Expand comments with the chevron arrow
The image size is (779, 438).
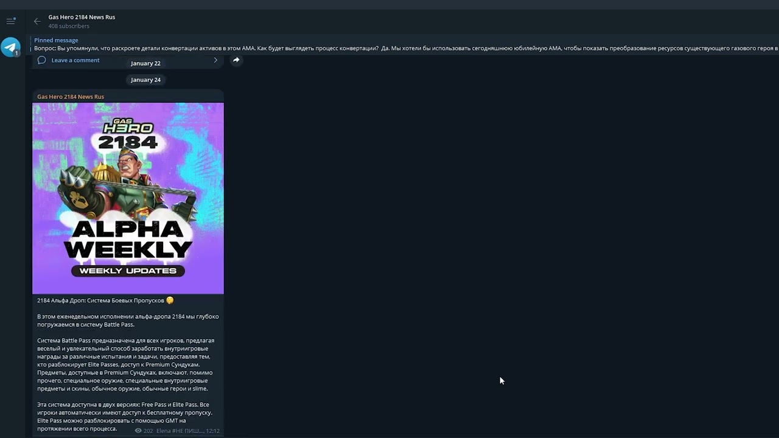click(215, 60)
